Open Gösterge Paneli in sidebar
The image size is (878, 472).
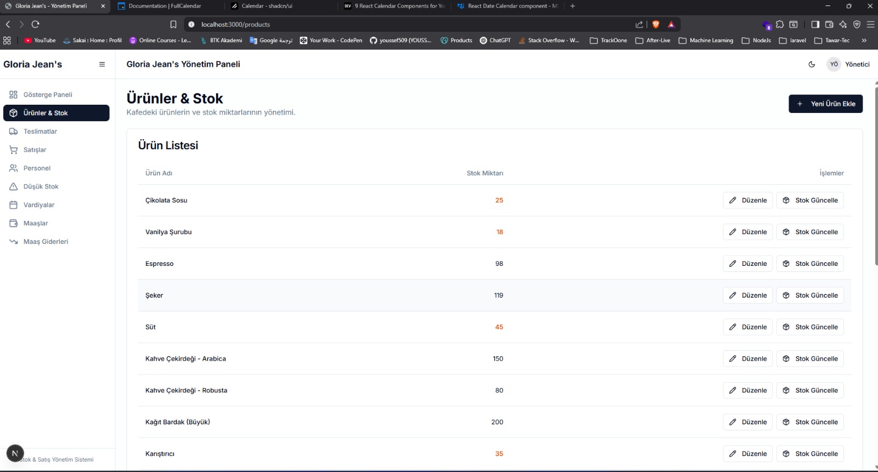(x=57, y=94)
